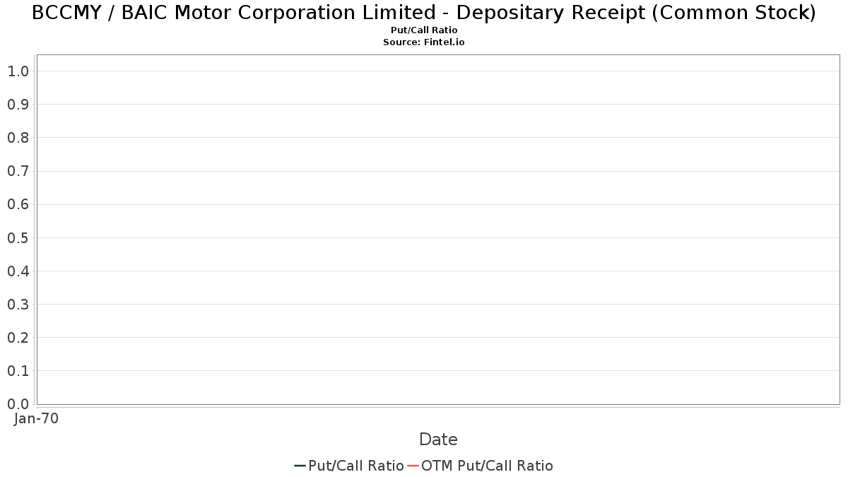The image size is (848, 477).
Task: Click the Date axis title
Action: coord(438,440)
